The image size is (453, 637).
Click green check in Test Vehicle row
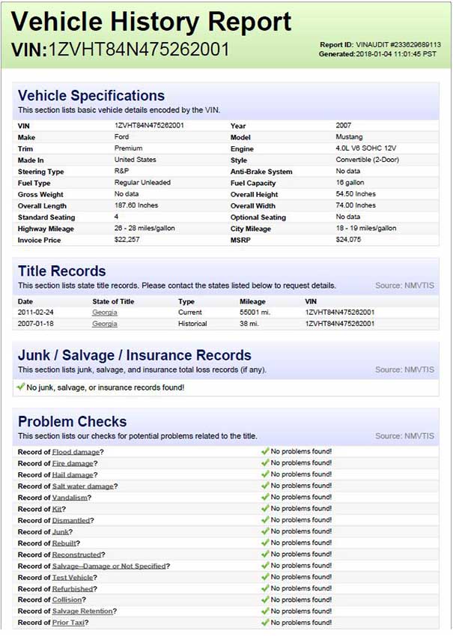pos(265,576)
